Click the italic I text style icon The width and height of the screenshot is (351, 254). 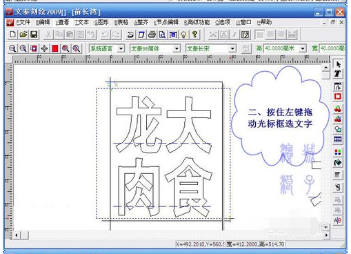point(234,35)
